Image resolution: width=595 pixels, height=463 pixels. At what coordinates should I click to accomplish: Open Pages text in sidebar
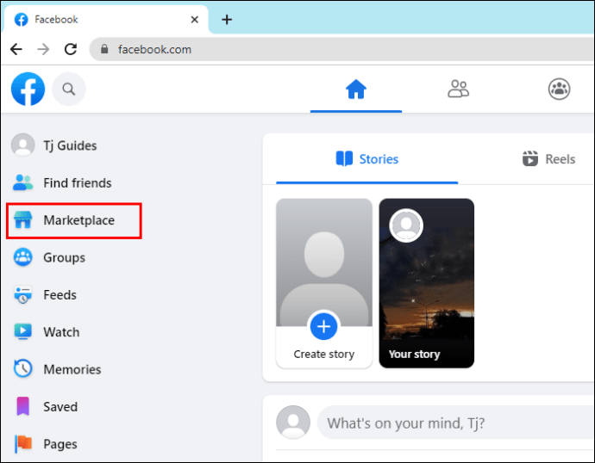coord(60,444)
